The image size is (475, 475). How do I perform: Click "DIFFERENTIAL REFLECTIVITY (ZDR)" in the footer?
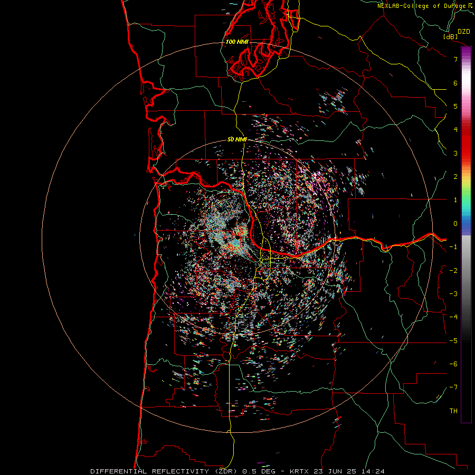(165, 471)
